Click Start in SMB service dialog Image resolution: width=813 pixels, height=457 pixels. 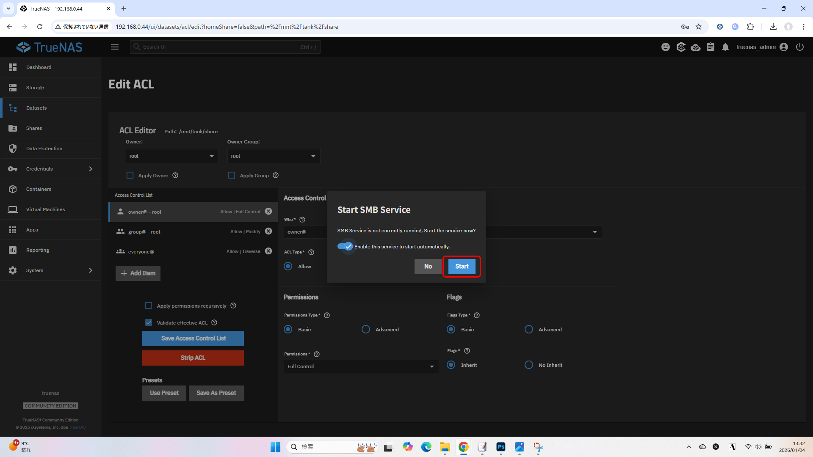coord(462,267)
